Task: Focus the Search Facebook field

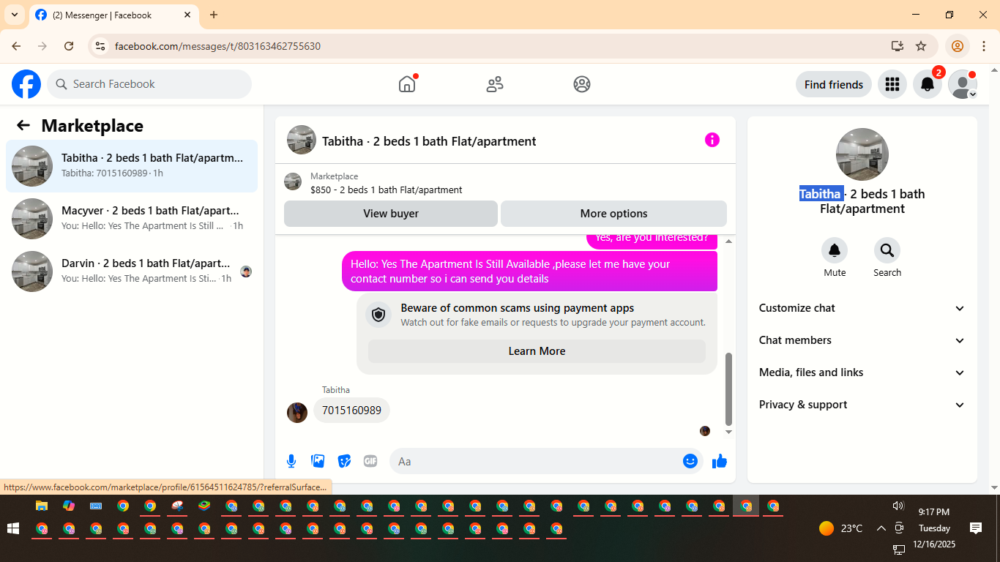Action: coord(149,84)
